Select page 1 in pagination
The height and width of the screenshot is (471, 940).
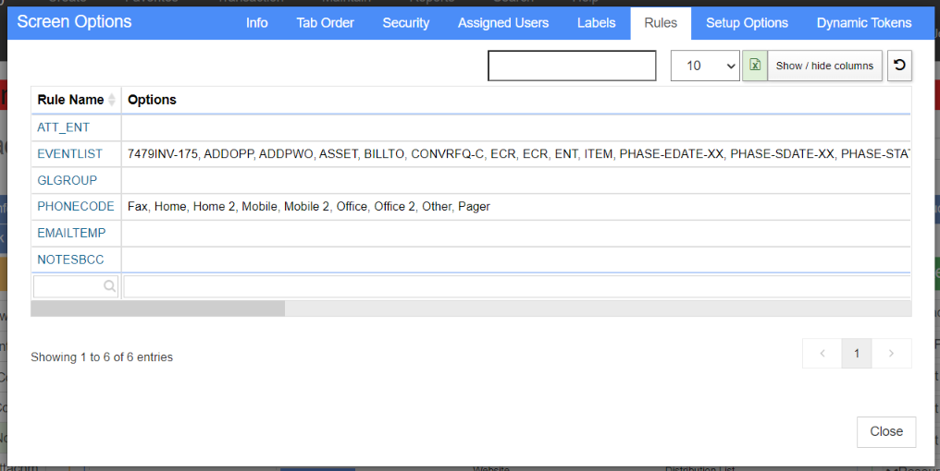(857, 354)
